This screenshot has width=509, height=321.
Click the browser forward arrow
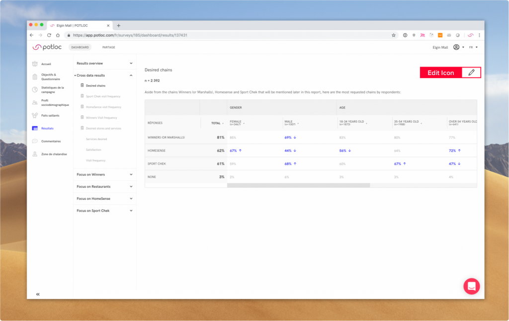tap(40, 35)
